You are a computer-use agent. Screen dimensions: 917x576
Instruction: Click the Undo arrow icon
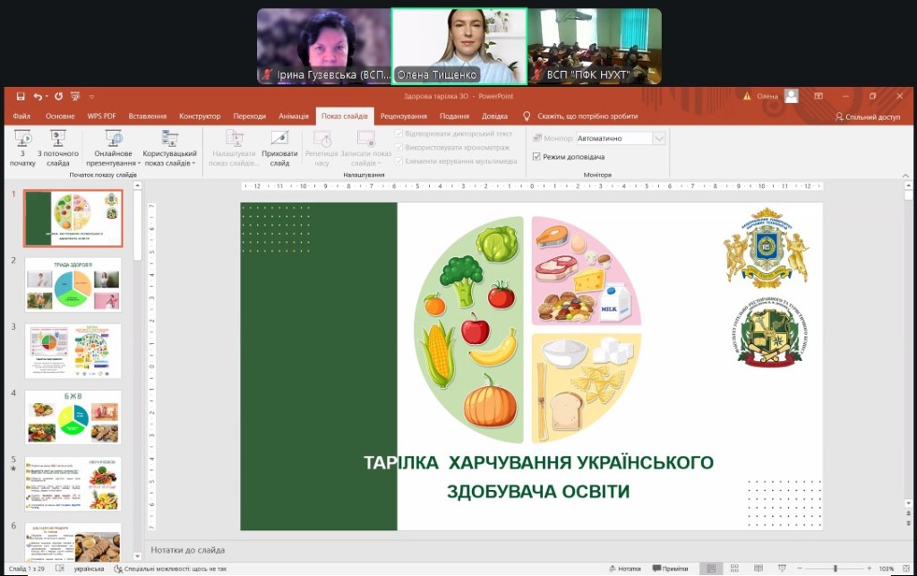tap(38, 96)
